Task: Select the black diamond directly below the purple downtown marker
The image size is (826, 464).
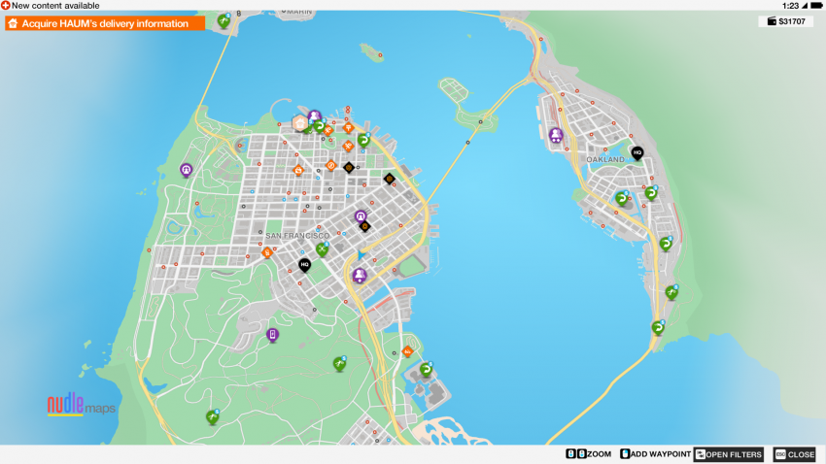Action: click(364, 226)
